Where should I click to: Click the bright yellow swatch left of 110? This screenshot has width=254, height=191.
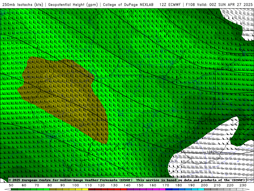tap(85, 189)
